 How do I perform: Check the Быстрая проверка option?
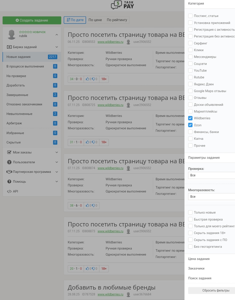190,219
